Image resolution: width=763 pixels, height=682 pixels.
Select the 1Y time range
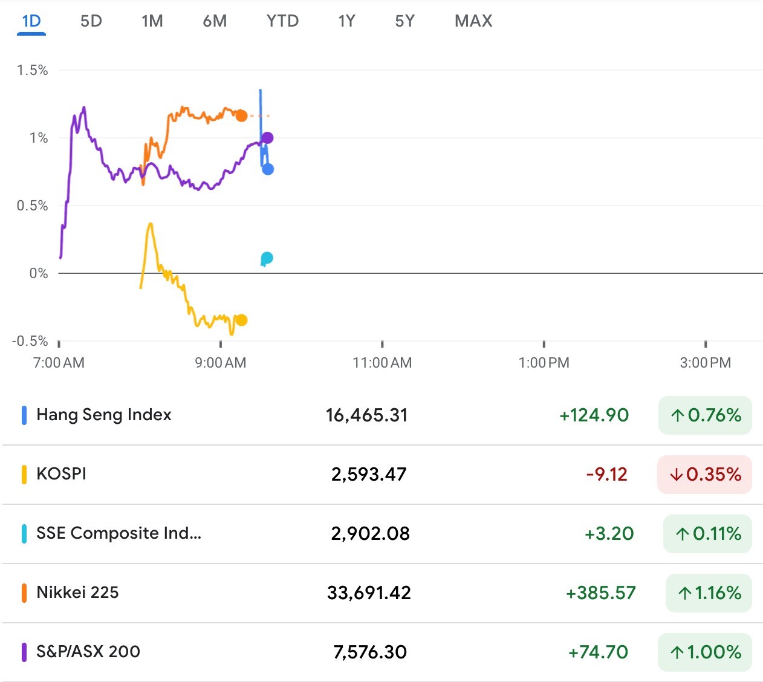click(346, 21)
